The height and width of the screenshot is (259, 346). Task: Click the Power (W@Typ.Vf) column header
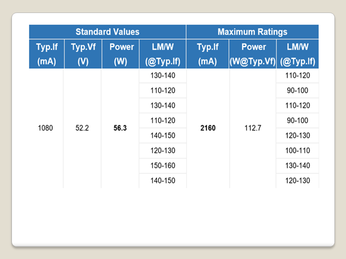point(253,54)
